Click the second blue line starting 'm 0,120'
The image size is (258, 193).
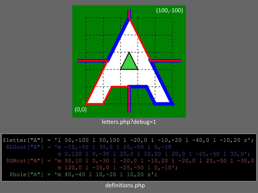click(x=154, y=154)
